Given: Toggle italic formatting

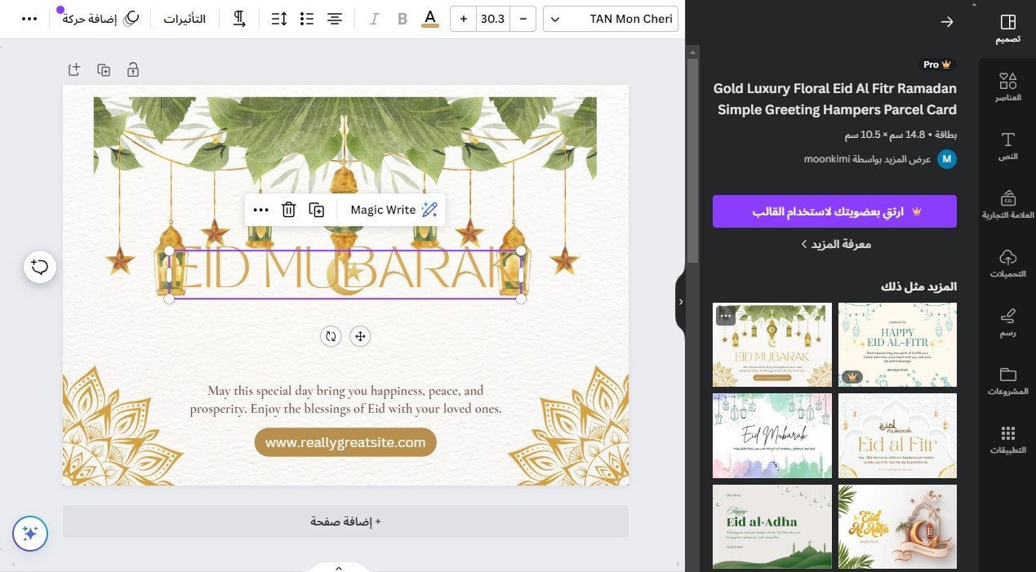Looking at the screenshot, I should (374, 19).
